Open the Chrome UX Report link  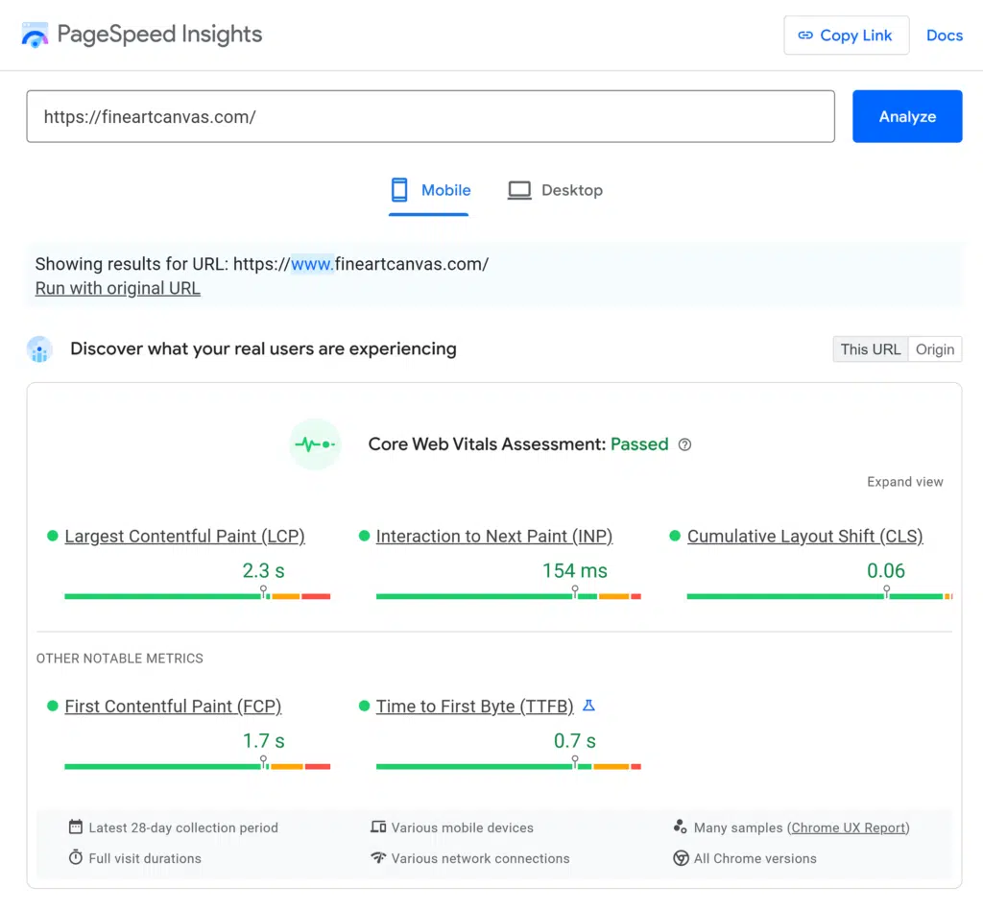pos(849,827)
